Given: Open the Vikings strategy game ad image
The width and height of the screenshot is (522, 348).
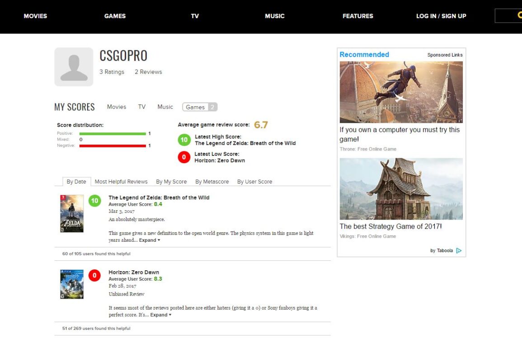Looking at the screenshot, I should pyautogui.click(x=401, y=189).
